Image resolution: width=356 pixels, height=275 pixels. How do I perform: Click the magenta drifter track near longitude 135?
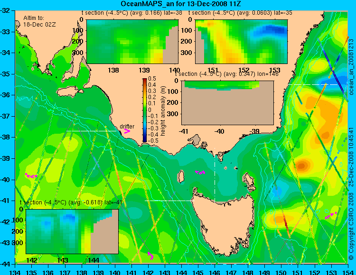point(31,176)
